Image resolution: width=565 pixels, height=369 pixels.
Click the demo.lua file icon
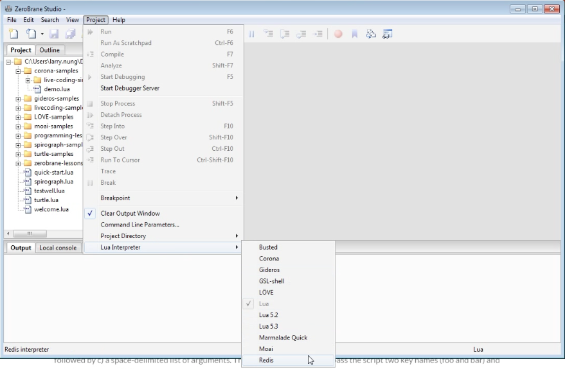(37, 89)
